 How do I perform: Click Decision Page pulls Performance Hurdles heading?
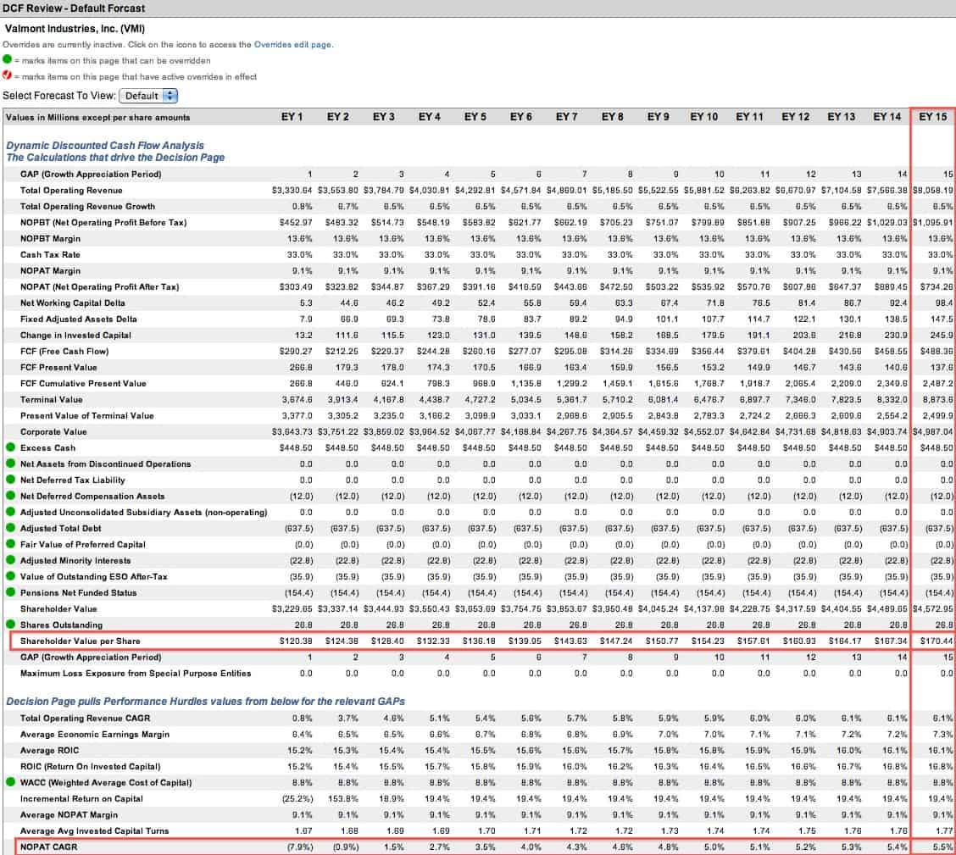[205, 702]
